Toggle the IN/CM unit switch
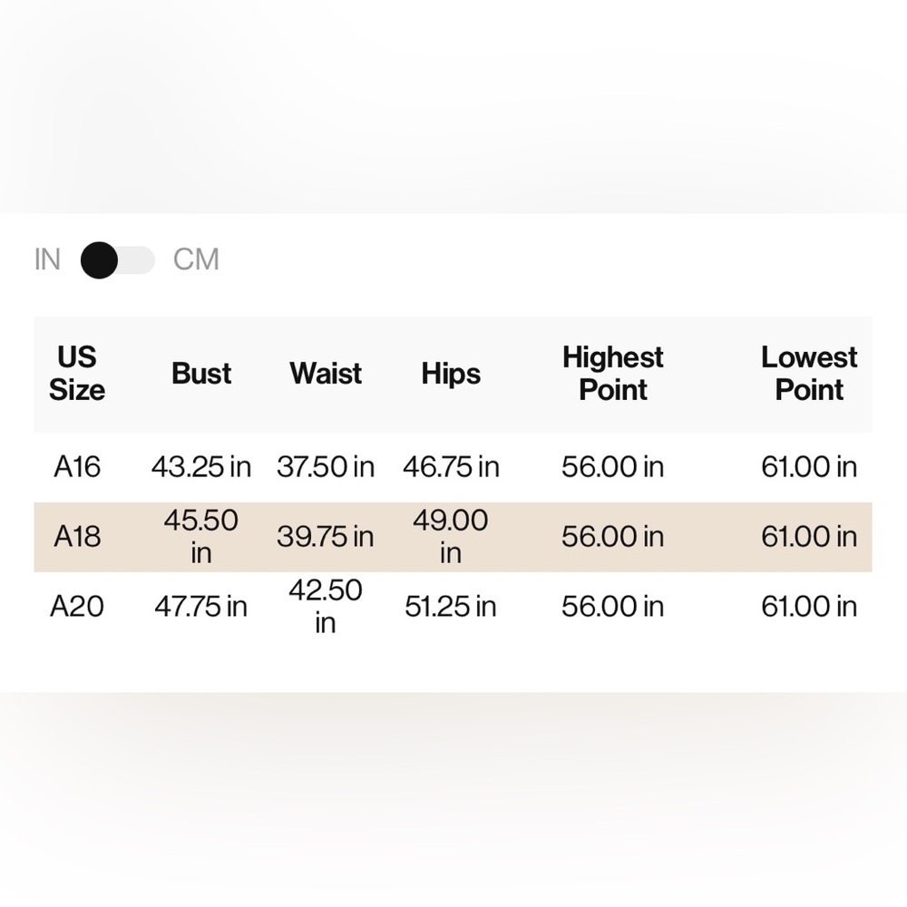Screen dimensions: 907x907 [118, 259]
